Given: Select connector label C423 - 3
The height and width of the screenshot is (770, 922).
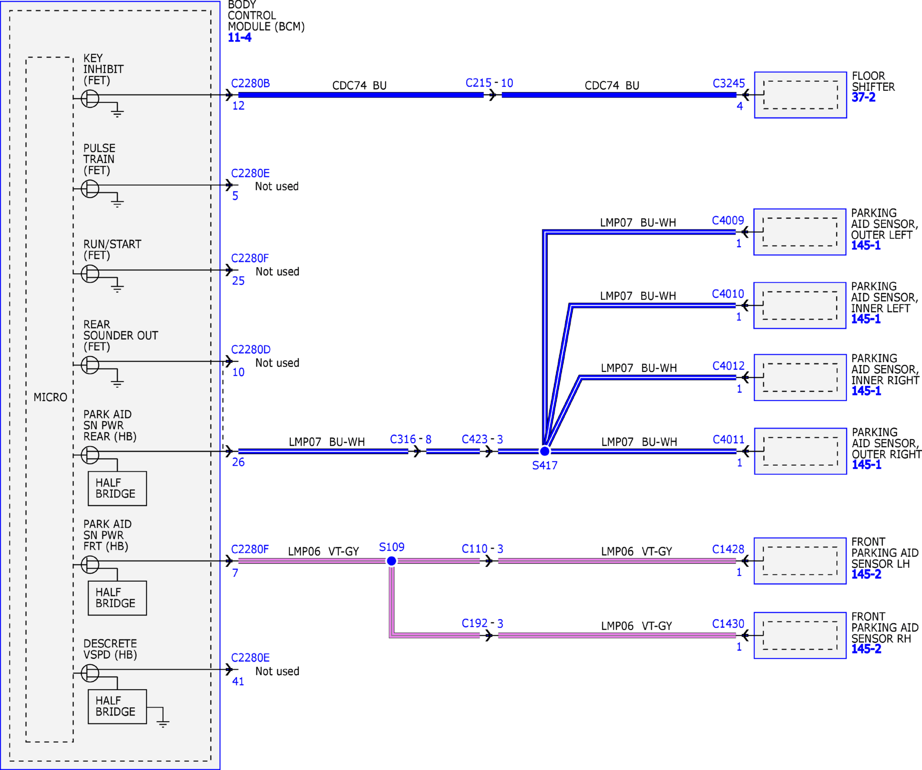Looking at the screenshot, I should [x=482, y=439].
